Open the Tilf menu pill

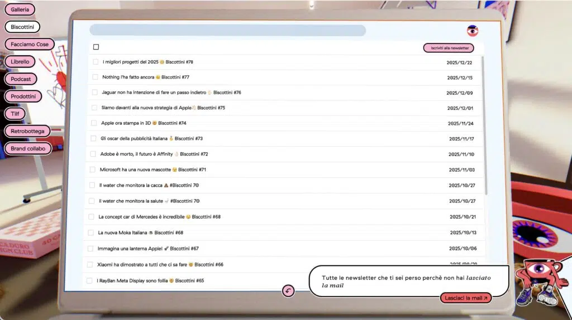[15, 114]
